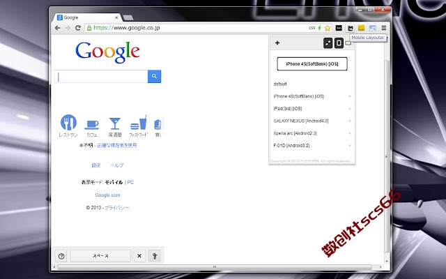The image size is (446, 279).
Task: Click the selected iPhone 4S(SoftBank) button
Action: pyautogui.click(x=312, y=63)
